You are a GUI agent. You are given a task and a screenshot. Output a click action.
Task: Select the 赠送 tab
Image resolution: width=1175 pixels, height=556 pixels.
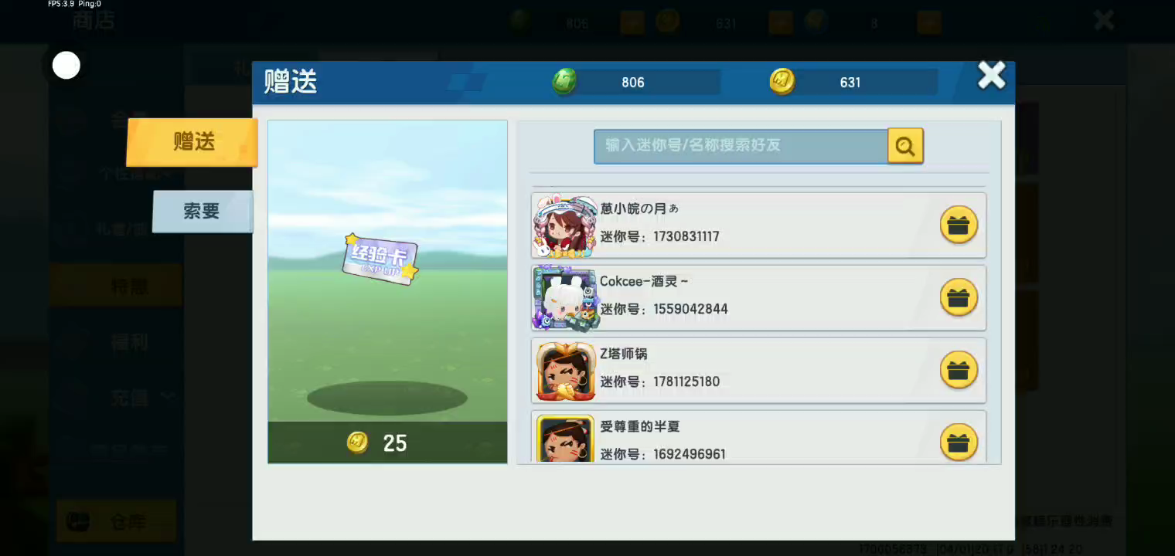[x=192, y=142]
